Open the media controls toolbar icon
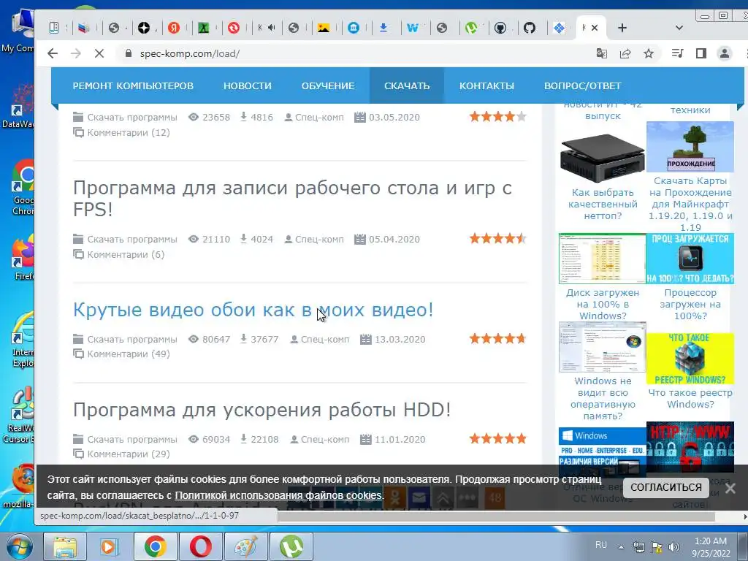The height and width of the screenshot is (561, 748). pyautogui.click(x=677, y=53)
